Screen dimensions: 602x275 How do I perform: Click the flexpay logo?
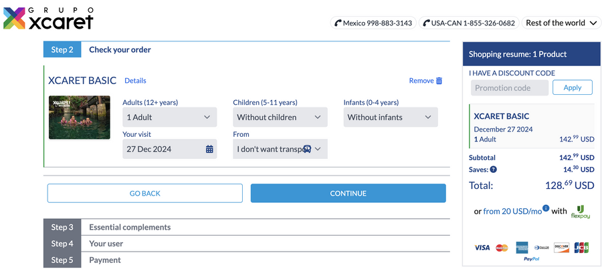[x=579, y=212]
